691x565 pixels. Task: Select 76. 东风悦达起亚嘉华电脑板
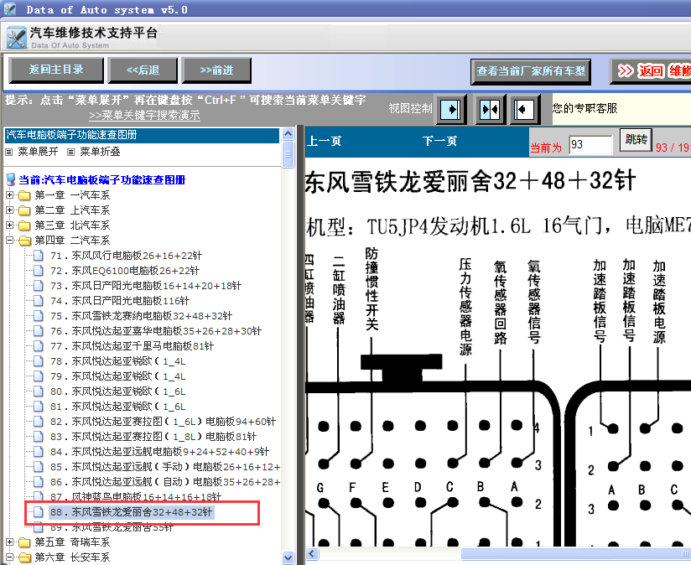156,331
